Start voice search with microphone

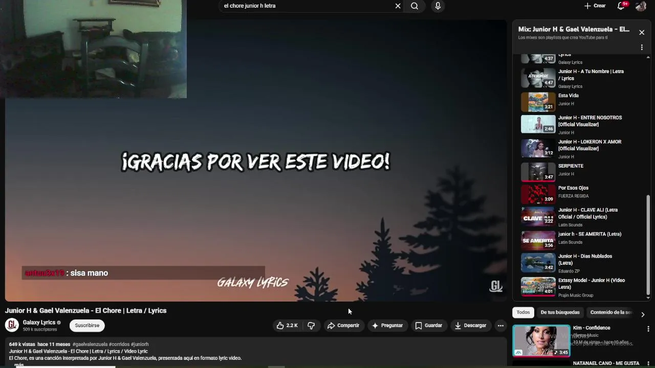tap(438, 6)
